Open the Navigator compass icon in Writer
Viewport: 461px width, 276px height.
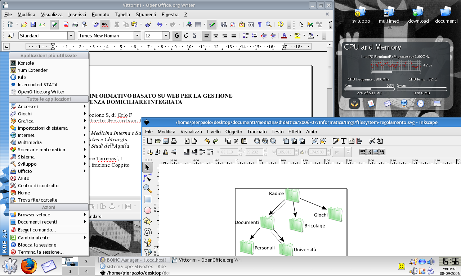[x=233, y=25]
